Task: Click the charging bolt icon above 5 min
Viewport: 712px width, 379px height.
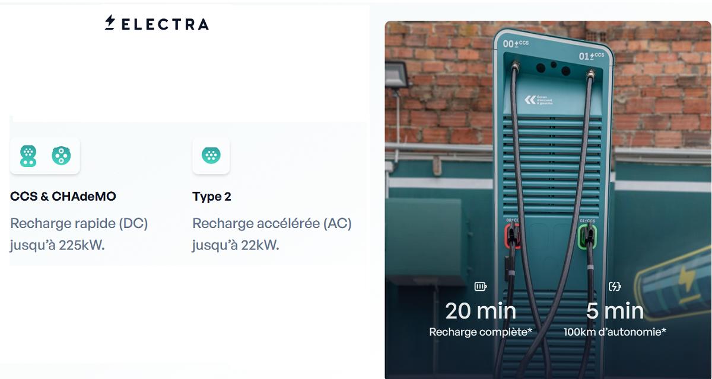Action: tap(615, 287)
